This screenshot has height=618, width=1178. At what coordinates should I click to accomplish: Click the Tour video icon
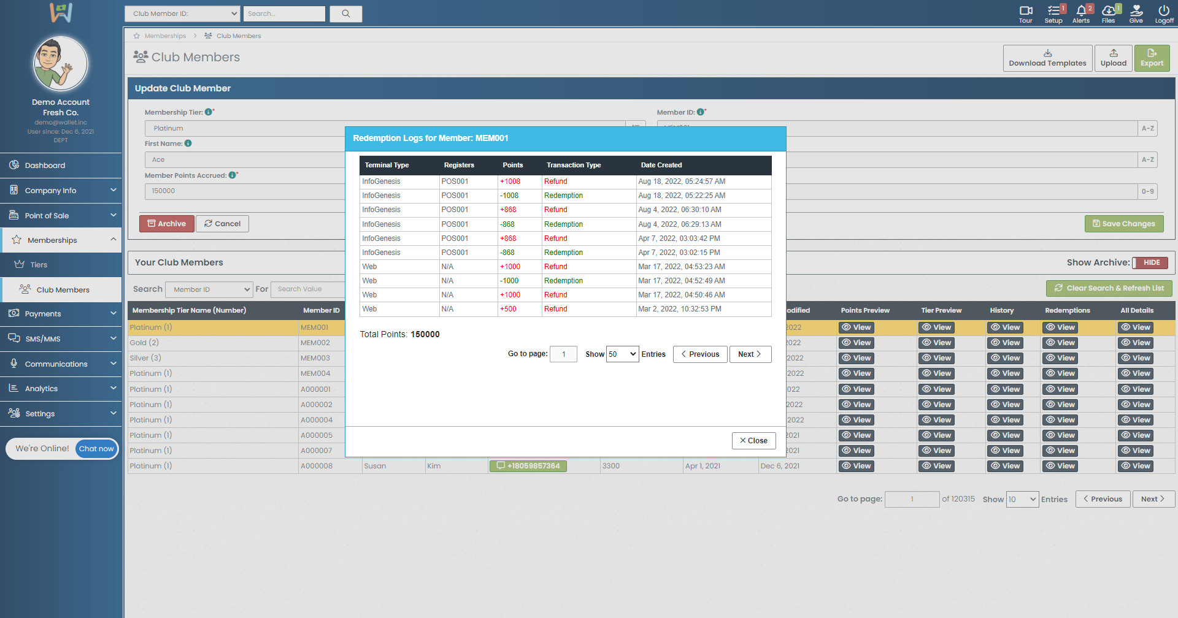coord(1025,11)
